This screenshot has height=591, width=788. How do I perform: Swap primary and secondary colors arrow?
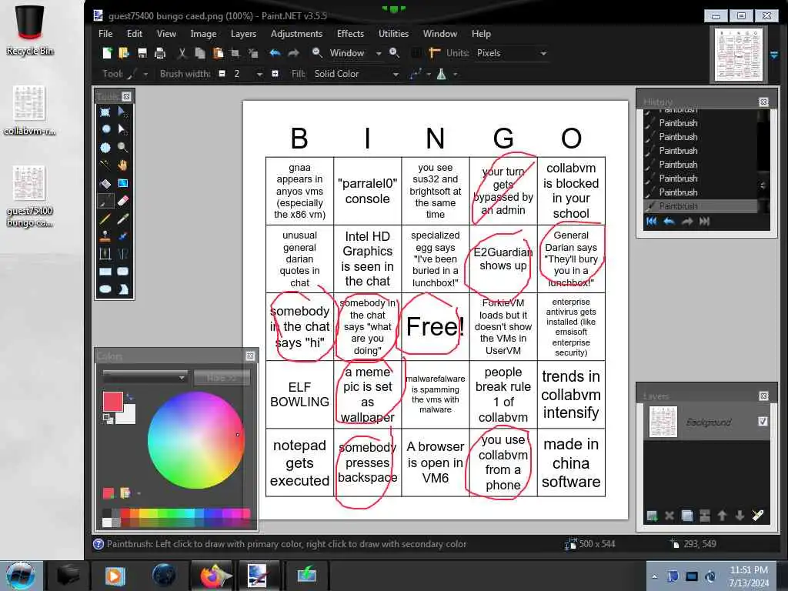pyautogui.click(x=129, y=397)
